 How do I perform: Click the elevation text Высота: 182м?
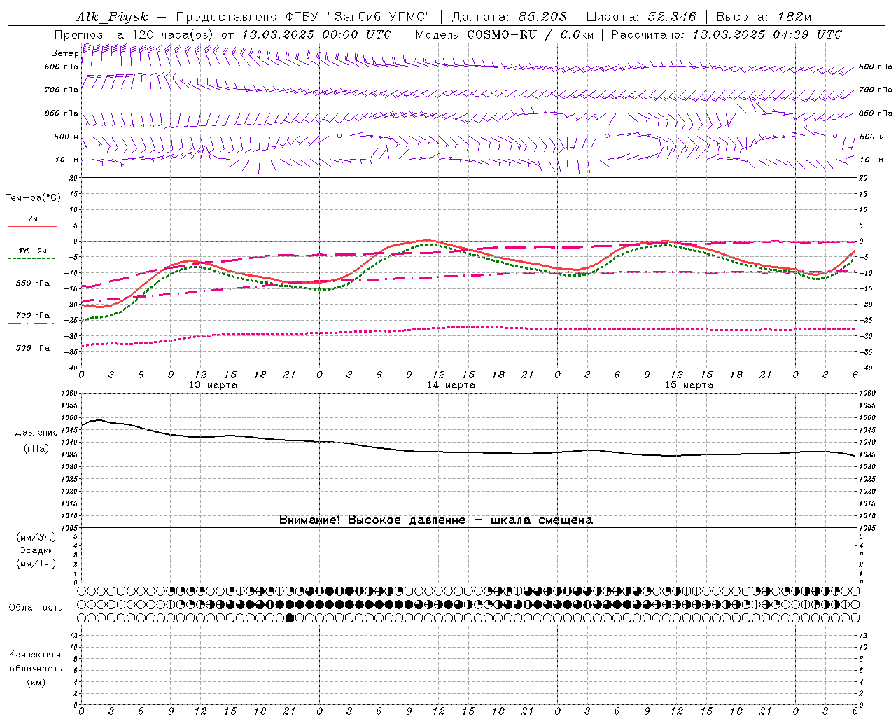point(764,17)
